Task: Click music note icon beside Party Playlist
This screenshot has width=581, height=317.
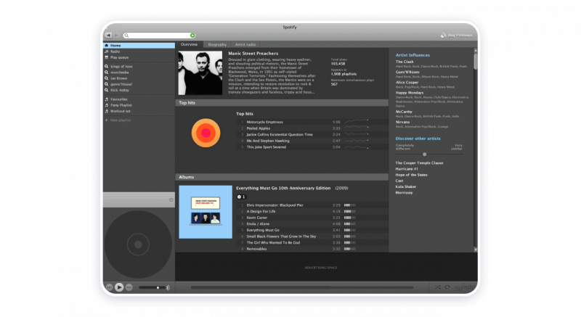Action: point(107,105)
